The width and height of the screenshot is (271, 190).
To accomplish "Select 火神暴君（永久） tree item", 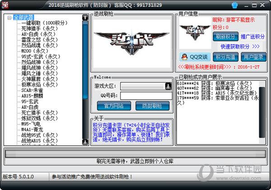I will point(40,79).
